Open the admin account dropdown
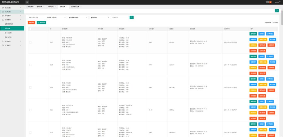This screenshot has width=283, height=137. pos(277,2)
